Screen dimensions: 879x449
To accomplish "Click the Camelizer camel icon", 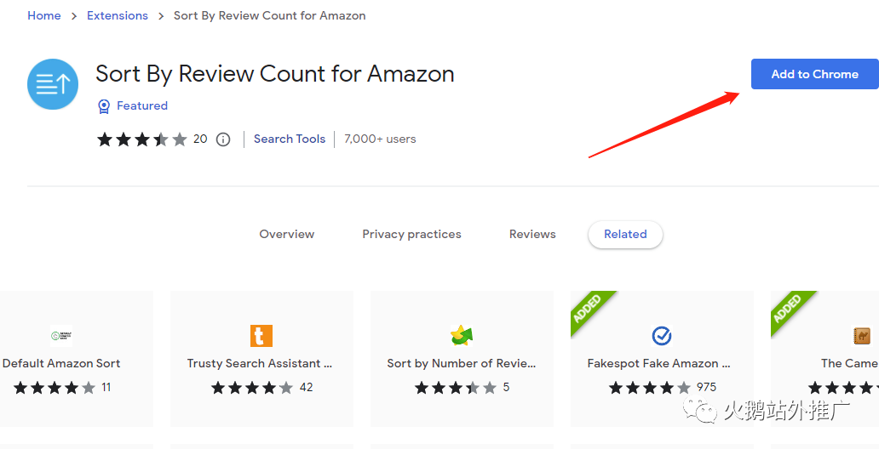I will pos(862,336).
